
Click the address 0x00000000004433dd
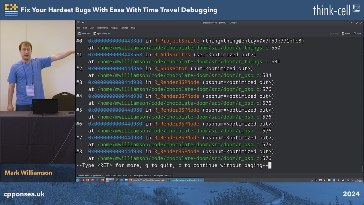pyautogui.click(x=115, y=41)
